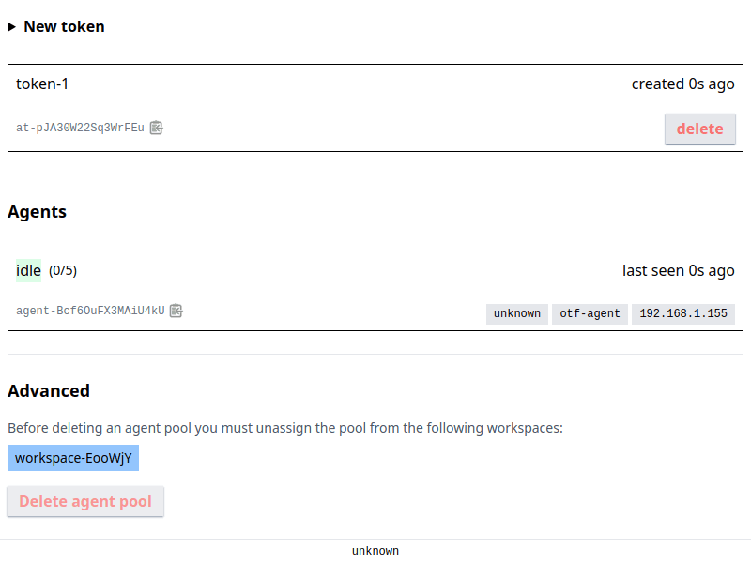Image resolution: width=751 pixels, height=563 pixels.
Task: Click the idle status badge
Action: (x=28, y=270)
